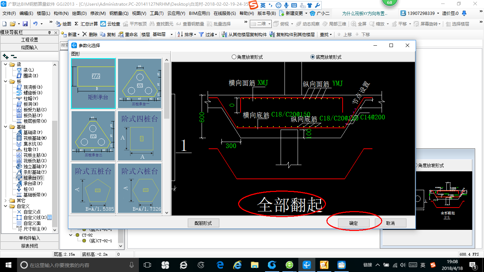The height and width of the screenshot is (272, 484).
Task: Open the 文件(F) menu
Action: (9, 13)
